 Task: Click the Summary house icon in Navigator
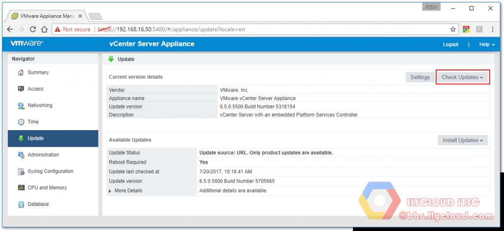(x=21, y=73)
